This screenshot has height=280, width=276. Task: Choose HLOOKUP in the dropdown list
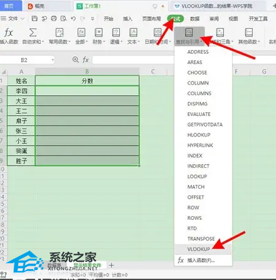click(x=199, y=135)
